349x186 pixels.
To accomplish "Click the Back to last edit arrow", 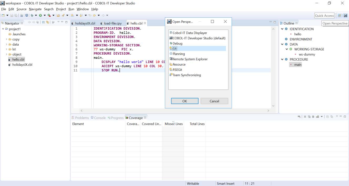I will (90, 16).
